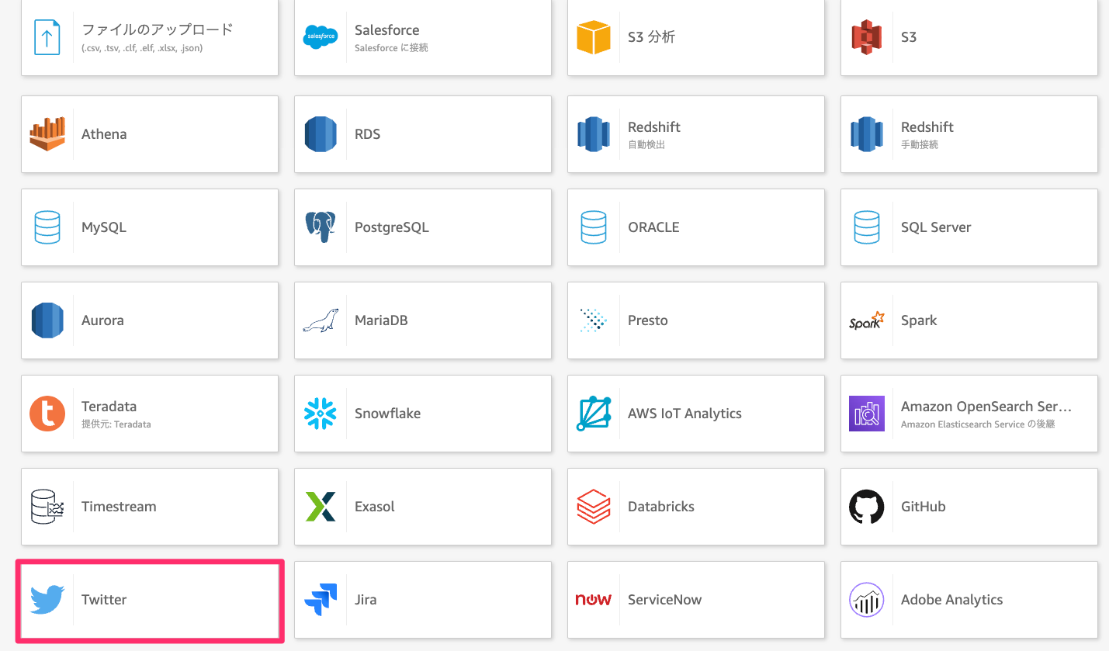Click the 'Amazon OpenSearch Ser…' title
The height and width of the screenshot is (651, 1109).
click(986, 407)
